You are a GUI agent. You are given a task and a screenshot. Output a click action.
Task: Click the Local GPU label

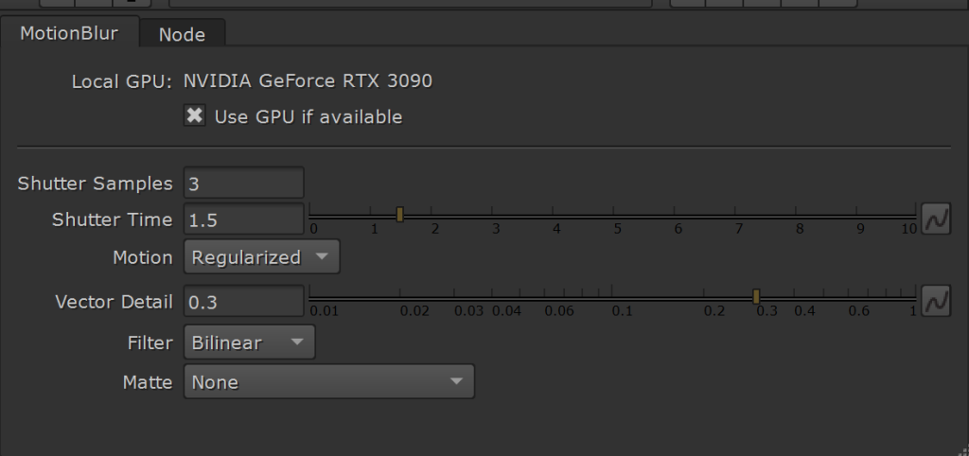(122, 81)
